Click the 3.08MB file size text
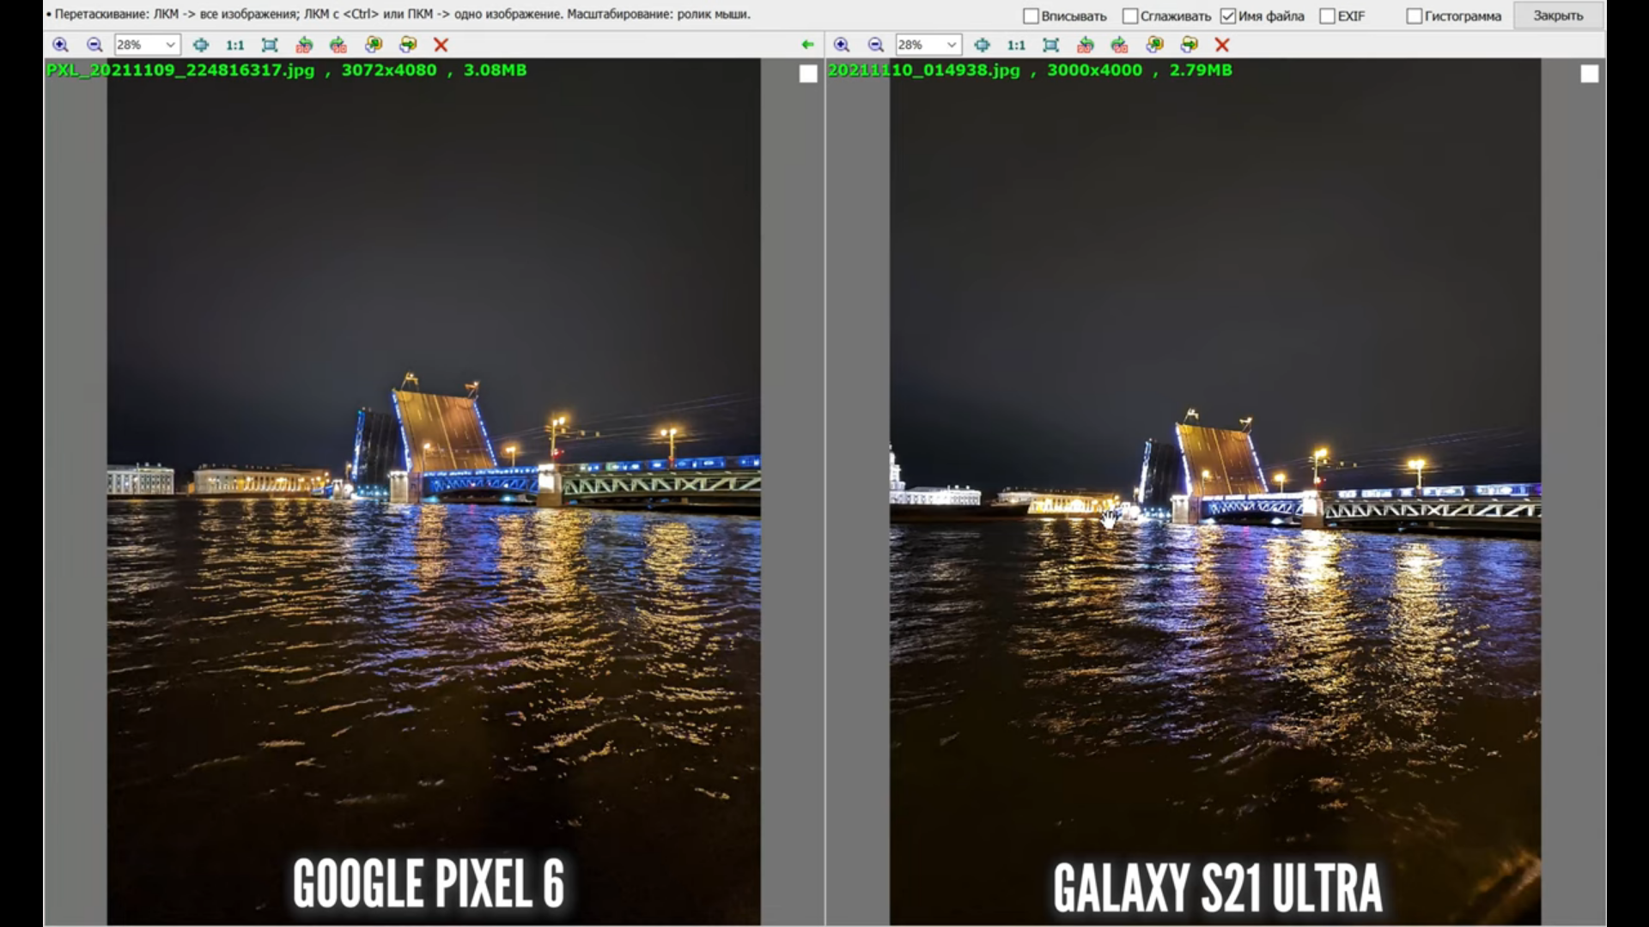1649x927 pixels. [x=496, y=70]
